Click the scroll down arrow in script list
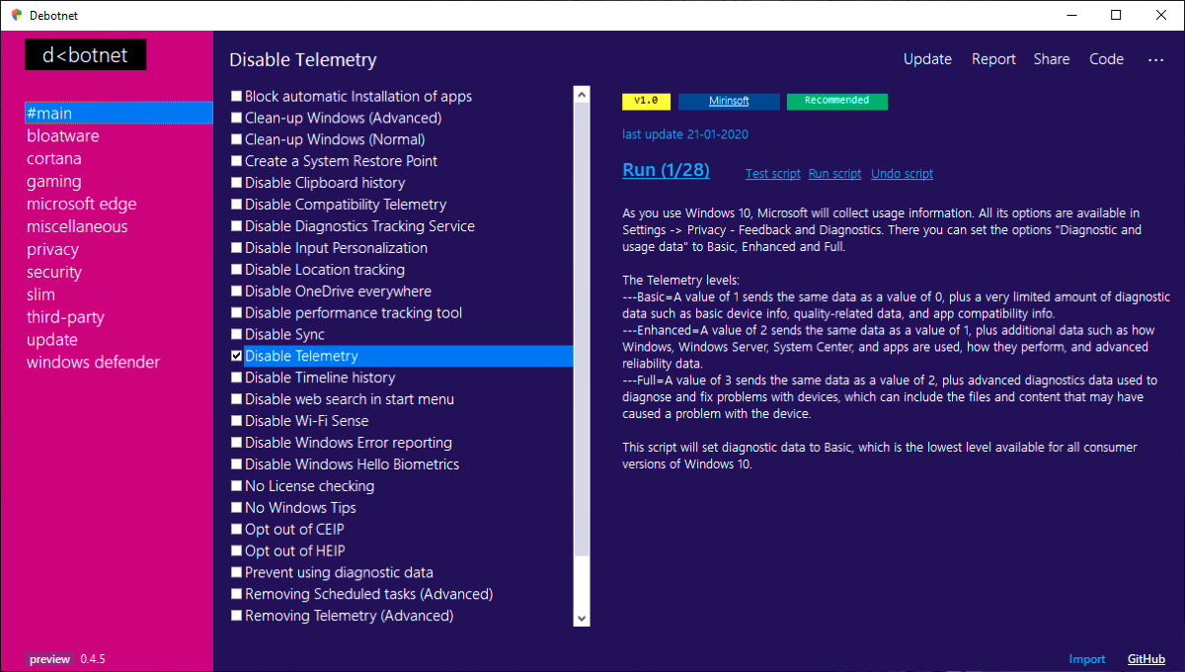 click(x=582, y=618)
